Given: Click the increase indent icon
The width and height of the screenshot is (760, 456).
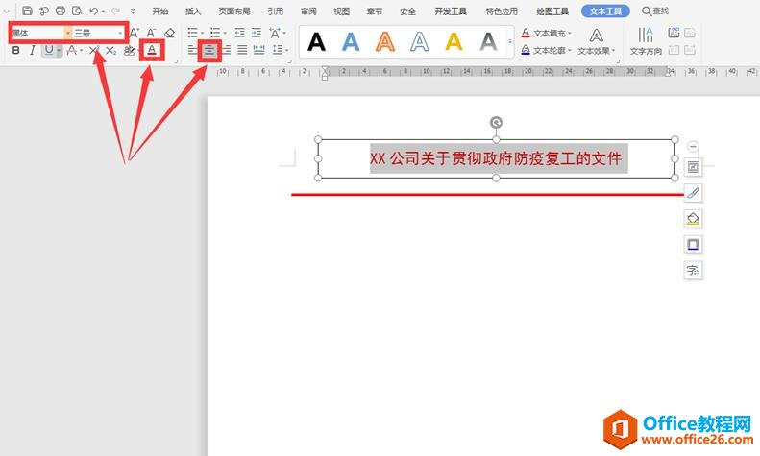Looking at the screenshot, I should pos(257,33).
